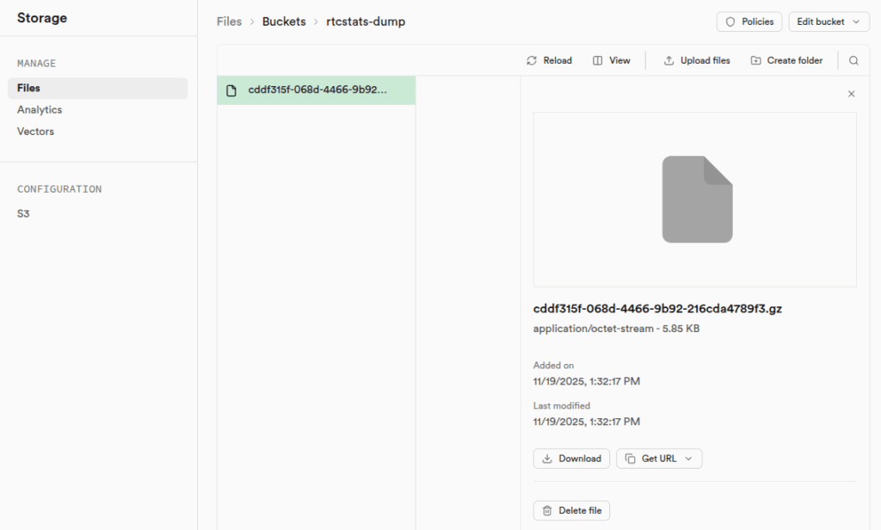Delete the selected file
This screenshot has height=530, width=881.
[x=571, y=510]
